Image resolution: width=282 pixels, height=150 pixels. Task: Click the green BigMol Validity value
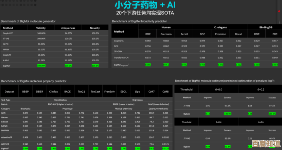[41, 66]
